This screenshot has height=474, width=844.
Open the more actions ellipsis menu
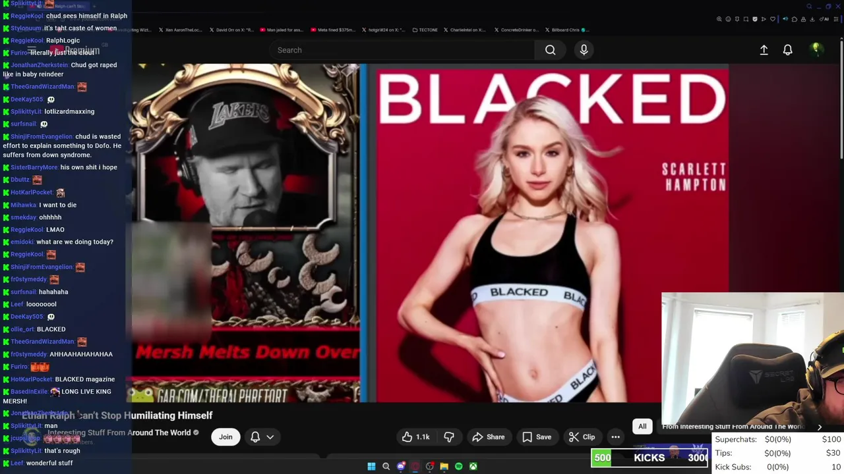click(615, 437)
